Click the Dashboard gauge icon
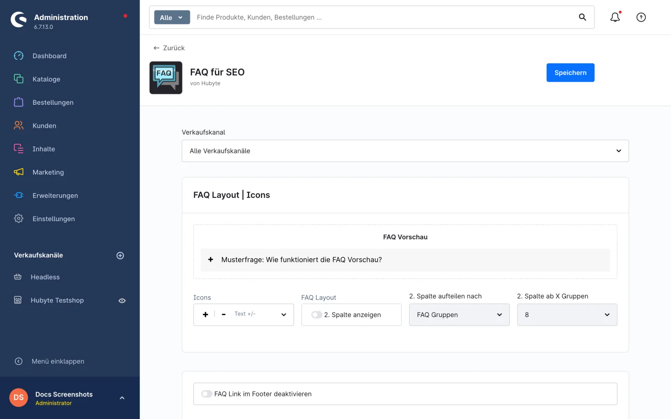 pyautogui.click(x=18, y=56)
